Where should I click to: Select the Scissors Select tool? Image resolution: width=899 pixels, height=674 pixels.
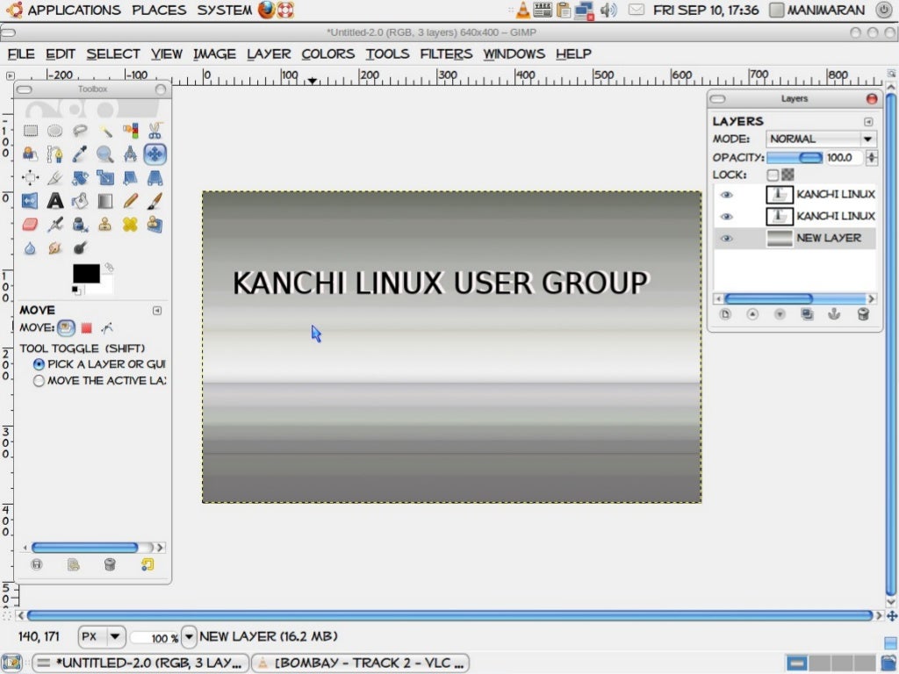point(155,131)
